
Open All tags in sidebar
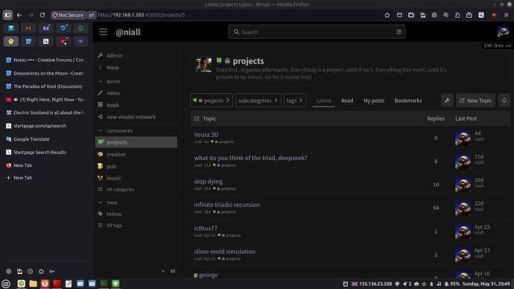[114, 225]
